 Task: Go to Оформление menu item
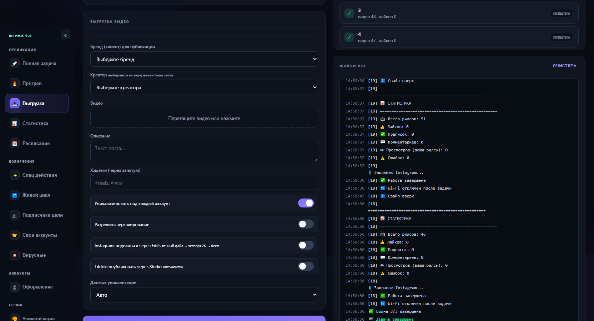[37, 287]
